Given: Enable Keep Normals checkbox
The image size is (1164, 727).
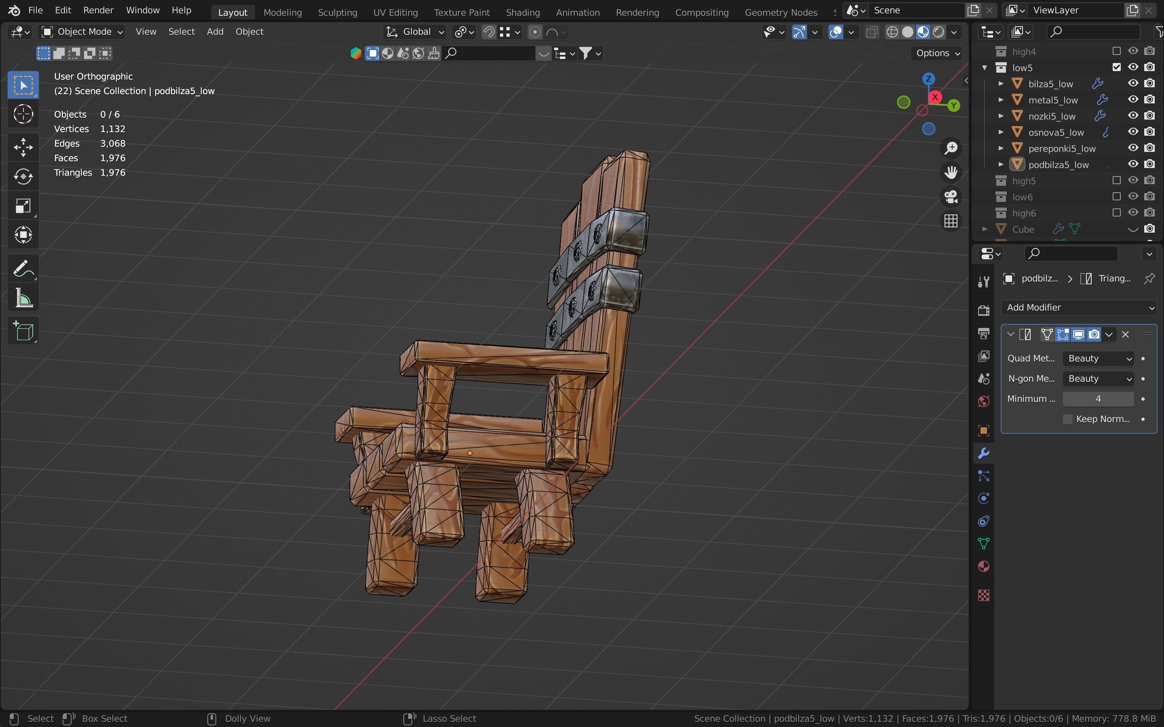Looking at the screenshot, I should (1068, 419).
